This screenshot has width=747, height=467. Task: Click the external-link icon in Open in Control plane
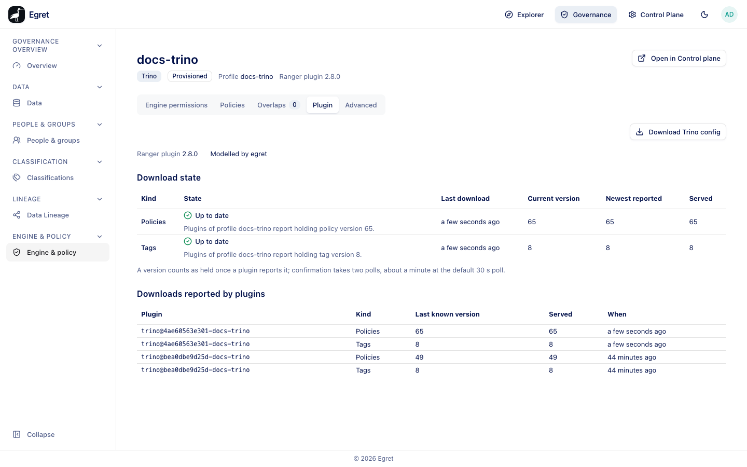click(x=642, y=58)
